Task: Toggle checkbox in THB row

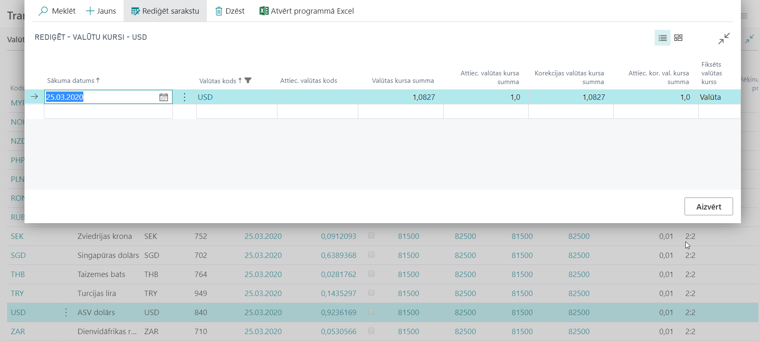Action: [x=371, y=274]
